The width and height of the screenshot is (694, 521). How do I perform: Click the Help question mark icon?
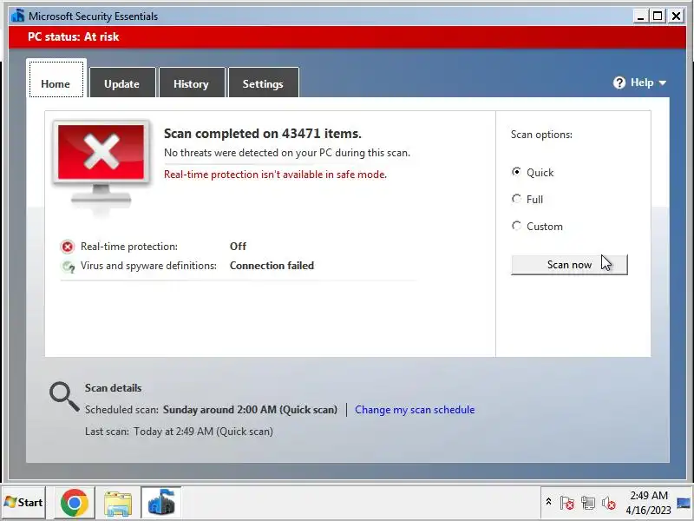(619, 82)
